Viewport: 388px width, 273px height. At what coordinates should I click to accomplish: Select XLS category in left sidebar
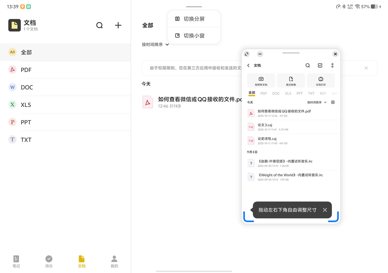tap(26, 105)
